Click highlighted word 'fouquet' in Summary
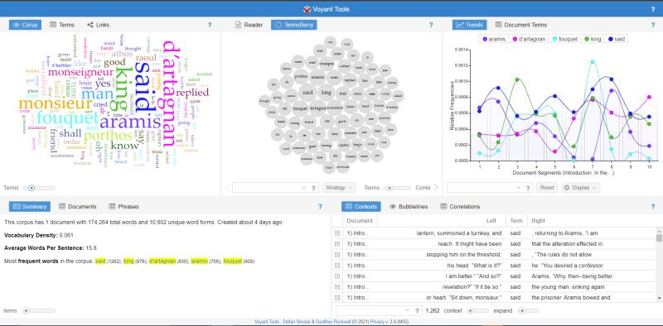The height and width of the screenshot is (326, 663). coord(233,261)
